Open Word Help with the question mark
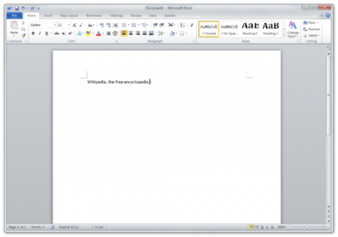Image resolution: width=338 pixels, height=237 pixels. pyautogui.click(x=328, y=15)
